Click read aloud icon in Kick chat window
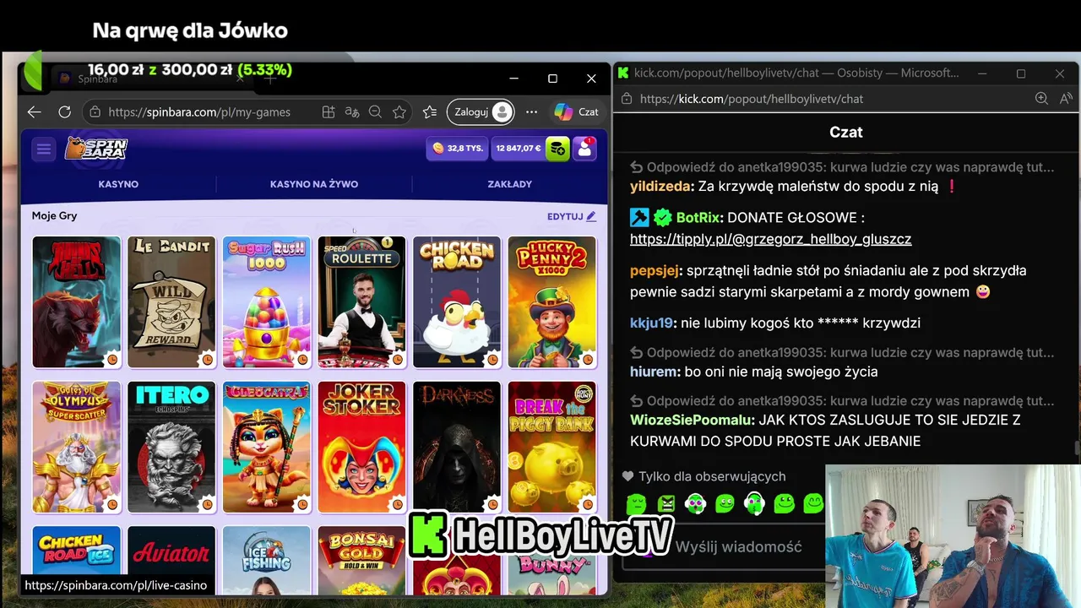The height and width of the screenshot is (608, 1081). tap(1067, 99)
